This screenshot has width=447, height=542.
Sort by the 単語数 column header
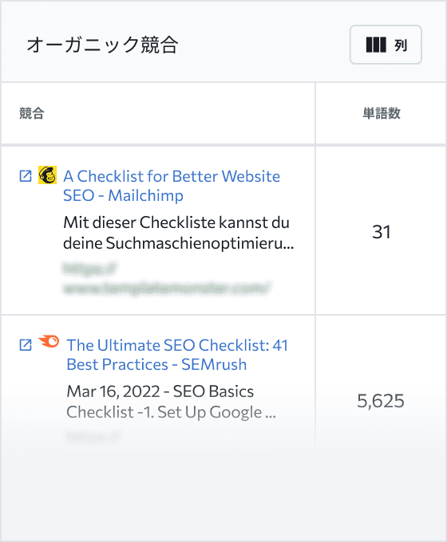click(382, 113)
